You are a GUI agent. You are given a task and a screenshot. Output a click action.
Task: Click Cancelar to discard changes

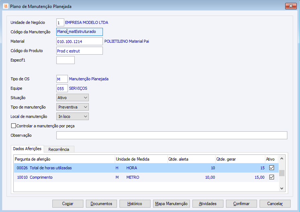pos(275,204)
